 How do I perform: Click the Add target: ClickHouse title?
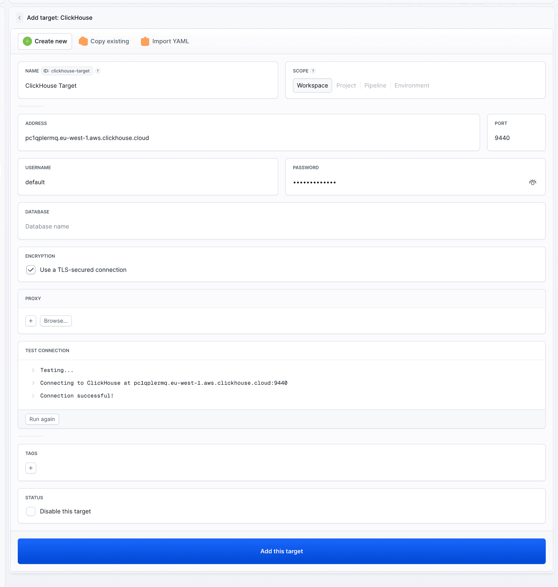pos(60,18)
